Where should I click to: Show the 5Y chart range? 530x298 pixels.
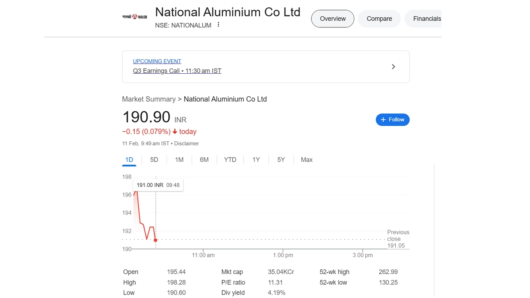tap(281, 160)
